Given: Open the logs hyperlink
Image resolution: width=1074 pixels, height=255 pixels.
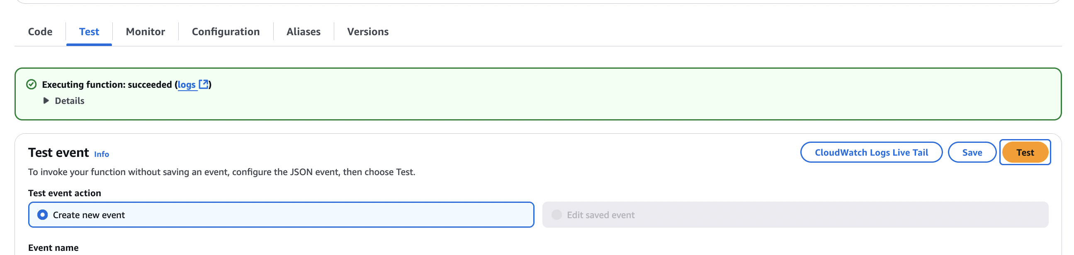Looking at the screenshot, I should (186, 84).
